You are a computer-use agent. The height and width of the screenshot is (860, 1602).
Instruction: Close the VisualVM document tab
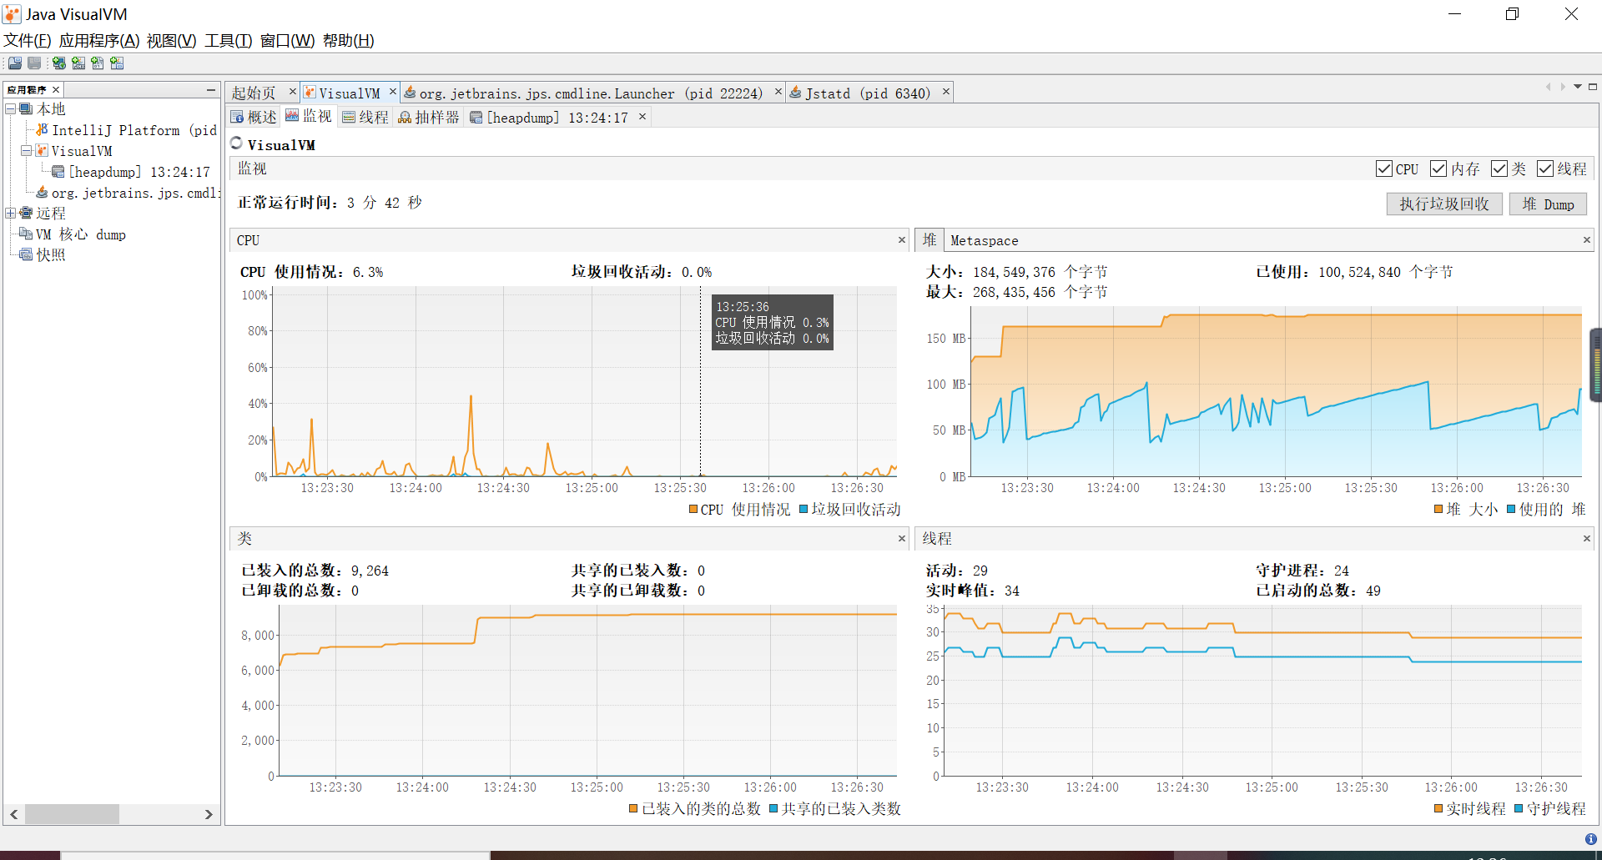tap(393, 92)
